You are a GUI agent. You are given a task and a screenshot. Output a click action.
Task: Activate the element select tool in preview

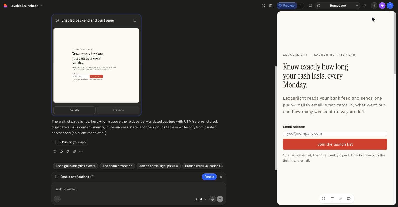click(324, 199)
